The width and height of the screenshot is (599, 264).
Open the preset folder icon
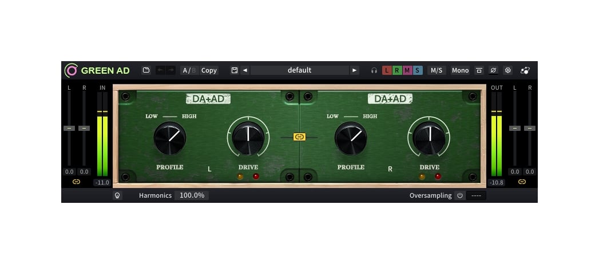click(x=146, y=70)
